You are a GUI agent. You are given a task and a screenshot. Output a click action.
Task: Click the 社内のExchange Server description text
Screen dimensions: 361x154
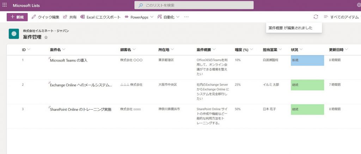[213, 91]
